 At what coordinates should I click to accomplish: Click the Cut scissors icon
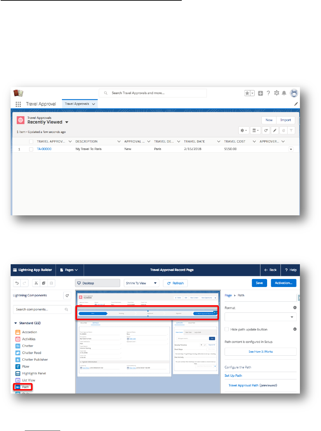[36, 283]
